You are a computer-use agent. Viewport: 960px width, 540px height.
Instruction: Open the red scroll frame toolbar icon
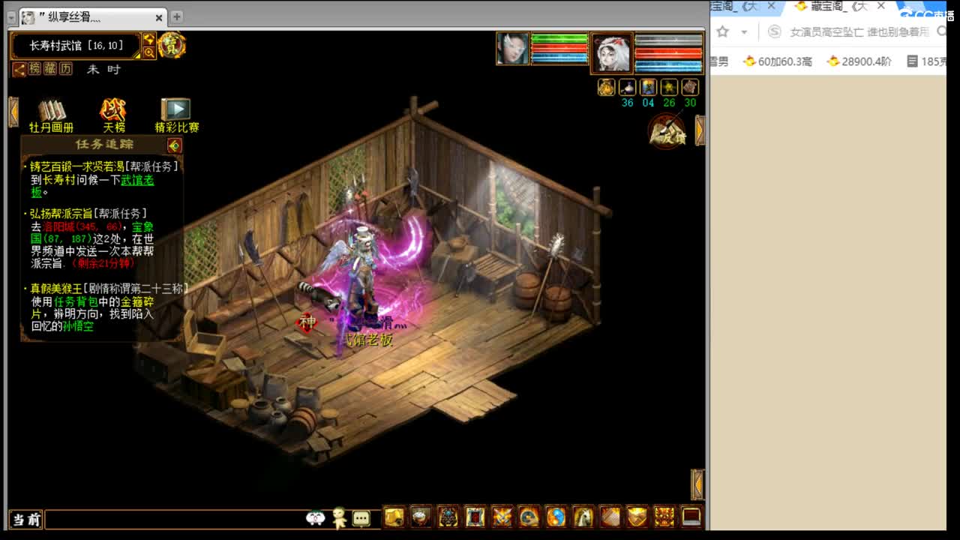(475, 517)
